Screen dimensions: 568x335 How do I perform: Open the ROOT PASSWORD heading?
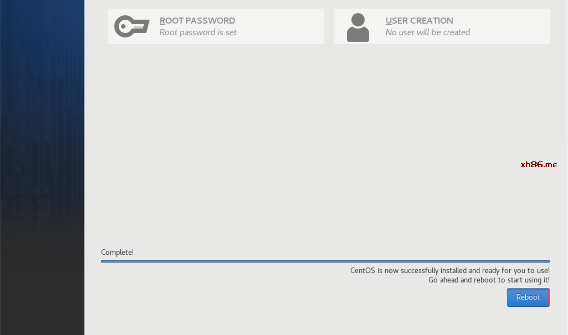tap(197, 21)
